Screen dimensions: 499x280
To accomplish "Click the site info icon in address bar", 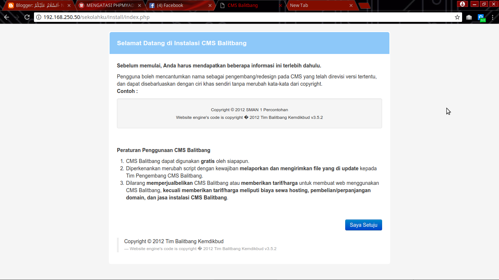I will tap(39, 17).
